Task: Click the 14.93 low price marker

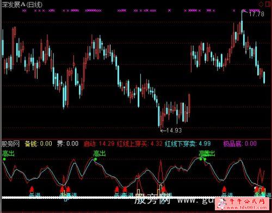Action: [x=171, y=130]
